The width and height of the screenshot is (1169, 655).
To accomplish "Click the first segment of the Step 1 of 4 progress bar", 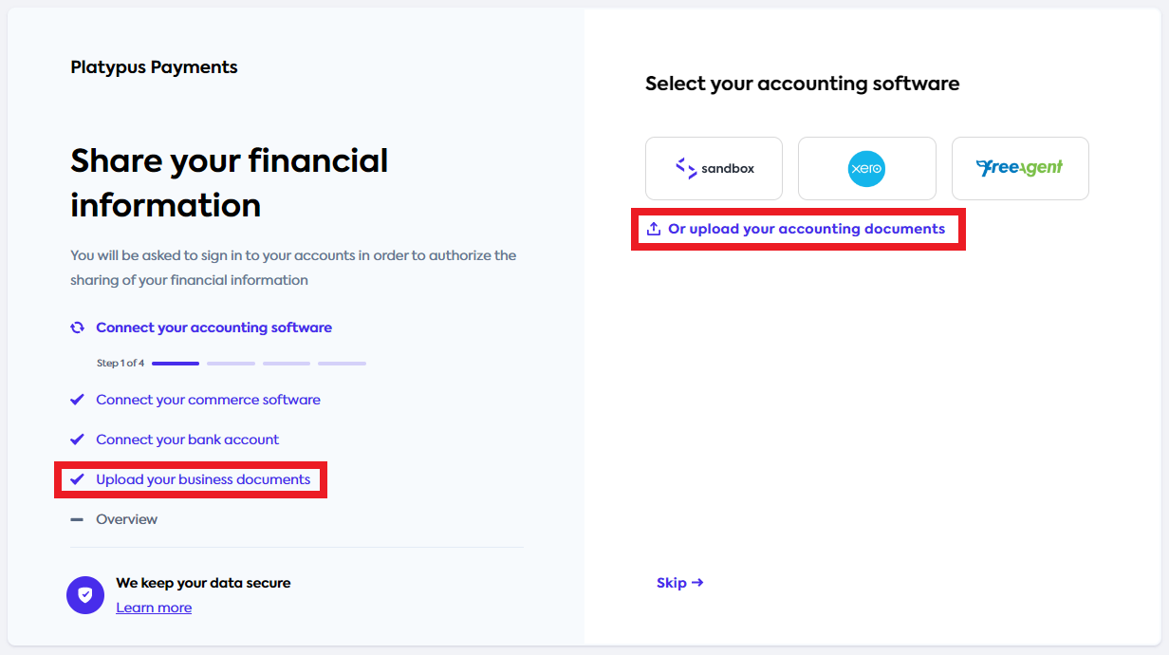I will [x=175, y=363].
